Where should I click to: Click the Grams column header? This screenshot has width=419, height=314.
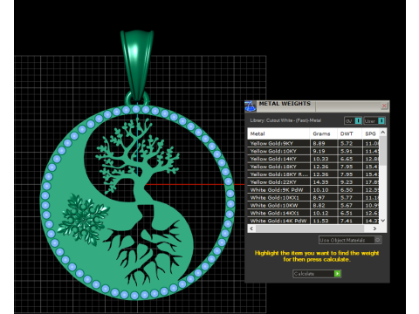pos(323,133)
